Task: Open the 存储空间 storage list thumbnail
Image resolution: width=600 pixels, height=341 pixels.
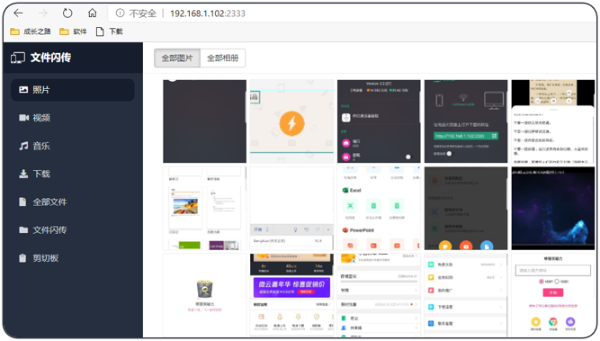Action: 379,295
